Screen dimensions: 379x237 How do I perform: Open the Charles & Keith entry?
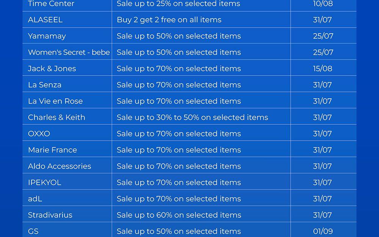(56, 117)
